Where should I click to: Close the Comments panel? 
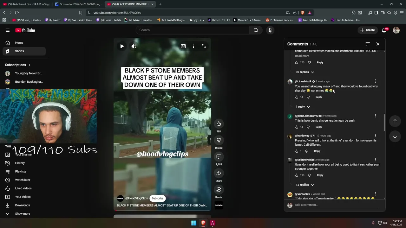click(x=378, y=44)
